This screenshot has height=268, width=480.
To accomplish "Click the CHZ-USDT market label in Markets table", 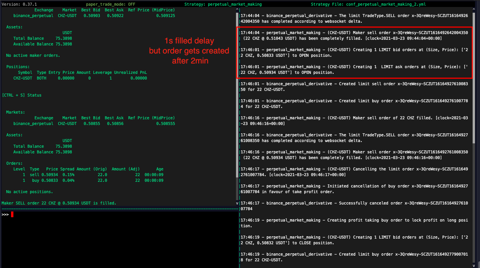I will (x=69, y=123).
